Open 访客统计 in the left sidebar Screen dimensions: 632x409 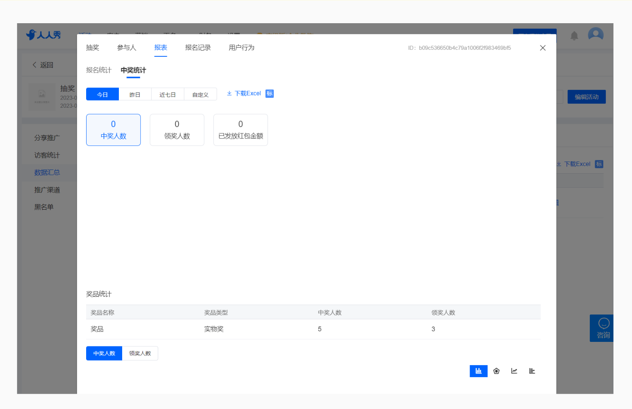pyautogui.click(x=47, y=155)
